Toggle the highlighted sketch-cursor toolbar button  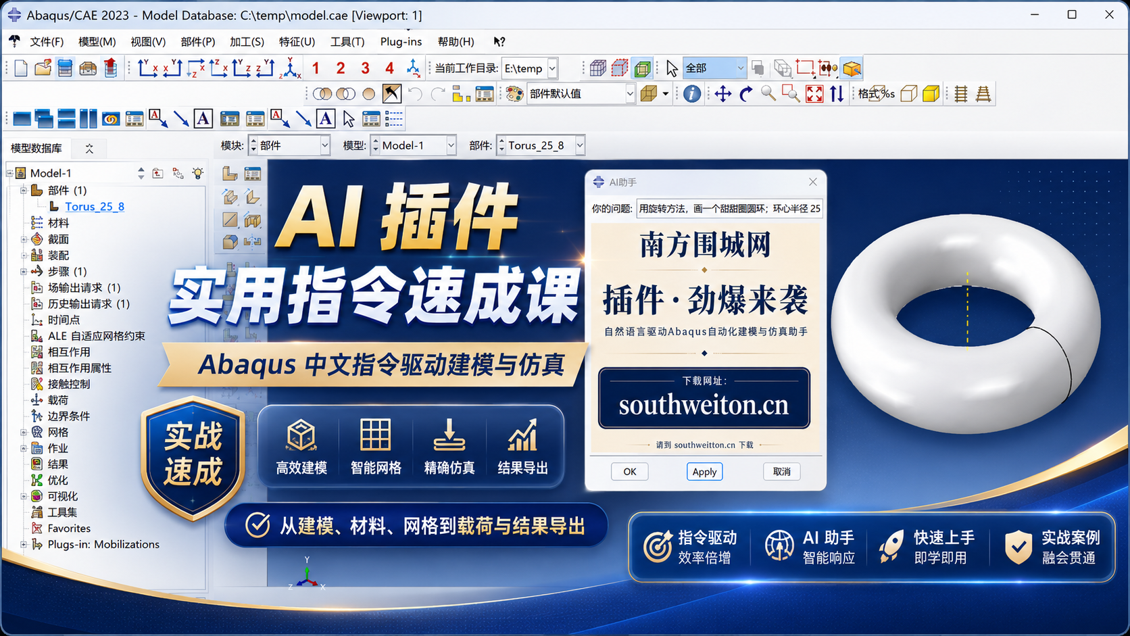click(392, 94)
